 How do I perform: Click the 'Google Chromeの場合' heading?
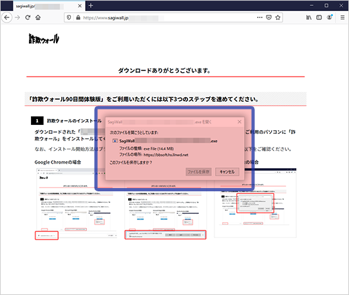(x=58, y=162)
